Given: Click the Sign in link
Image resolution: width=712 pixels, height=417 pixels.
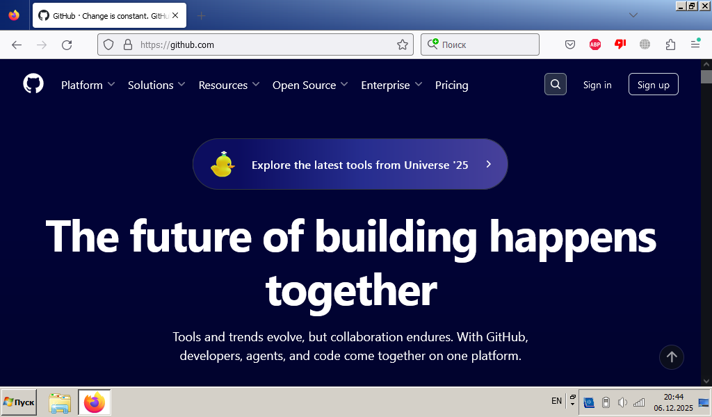Looking at the screenshot, I should tap(597, 85).
